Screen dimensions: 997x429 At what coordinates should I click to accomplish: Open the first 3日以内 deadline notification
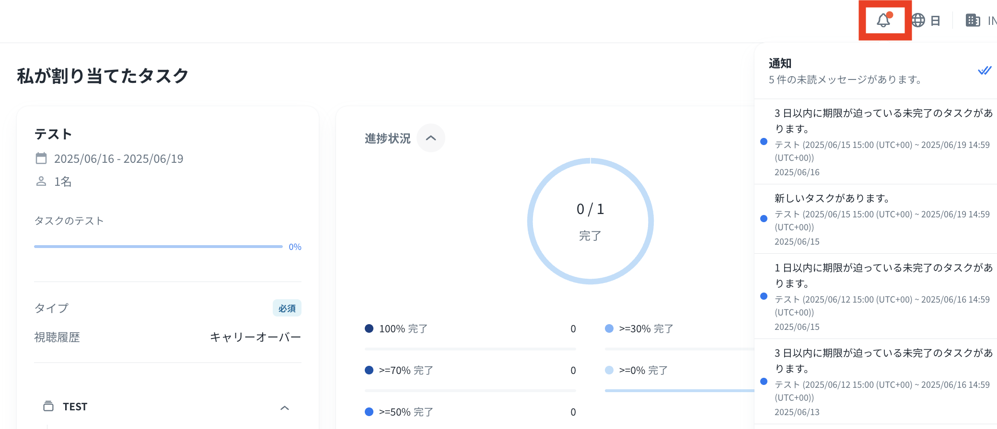point(882,142)
